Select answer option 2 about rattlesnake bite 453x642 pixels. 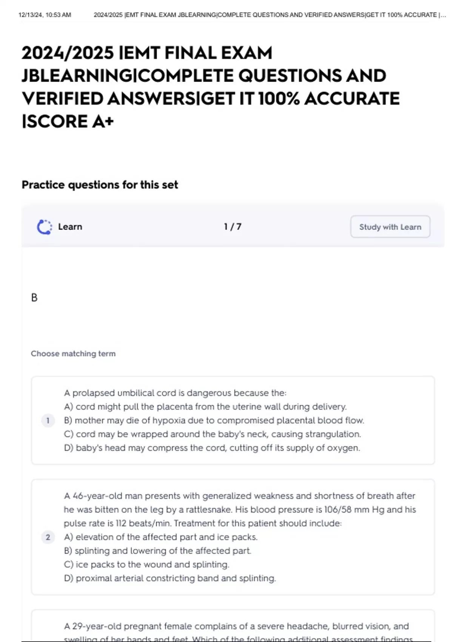tap(233, 537)
